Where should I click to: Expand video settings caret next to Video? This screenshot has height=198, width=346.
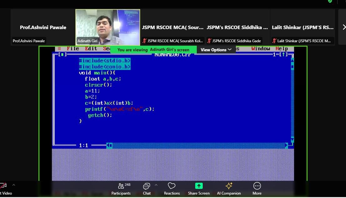(x=14, y=185)
